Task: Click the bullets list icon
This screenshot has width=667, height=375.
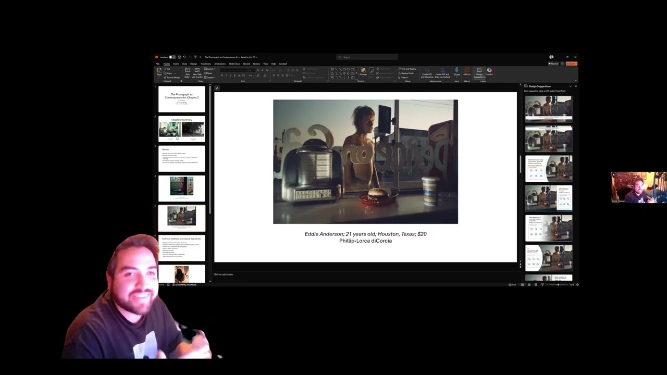Action: point(274,70)
